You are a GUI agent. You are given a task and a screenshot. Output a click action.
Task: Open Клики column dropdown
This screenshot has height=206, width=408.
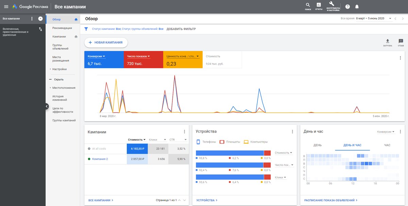(157, 139)
